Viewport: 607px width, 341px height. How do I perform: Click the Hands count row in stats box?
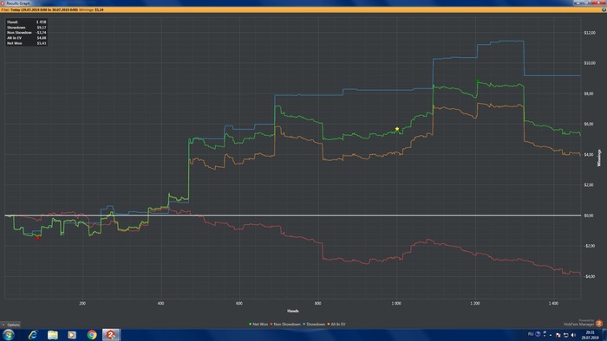[x=26, y=22]
